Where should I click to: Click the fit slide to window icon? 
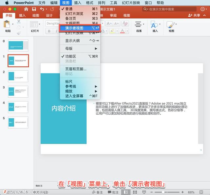[201, 192]
